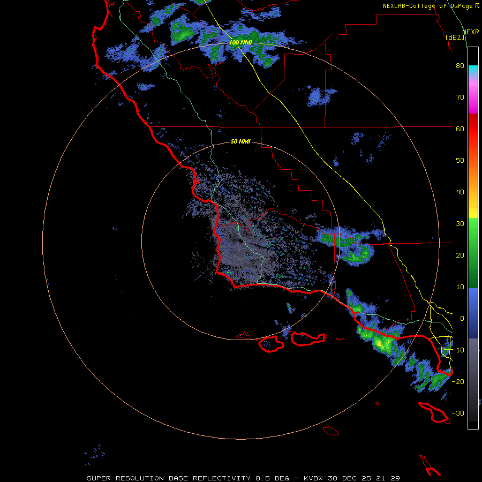
Task: Click the black radar site dot at ring center
Action: [240, 241]
